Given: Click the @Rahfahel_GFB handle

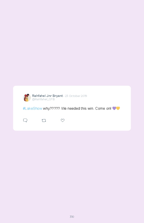Looking at the screenshot, I should (43, 99).
